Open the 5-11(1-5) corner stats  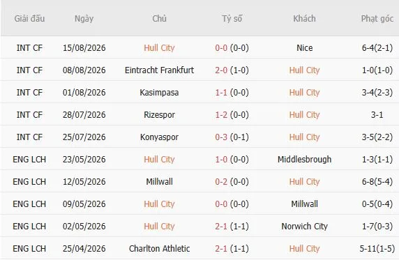377,249
